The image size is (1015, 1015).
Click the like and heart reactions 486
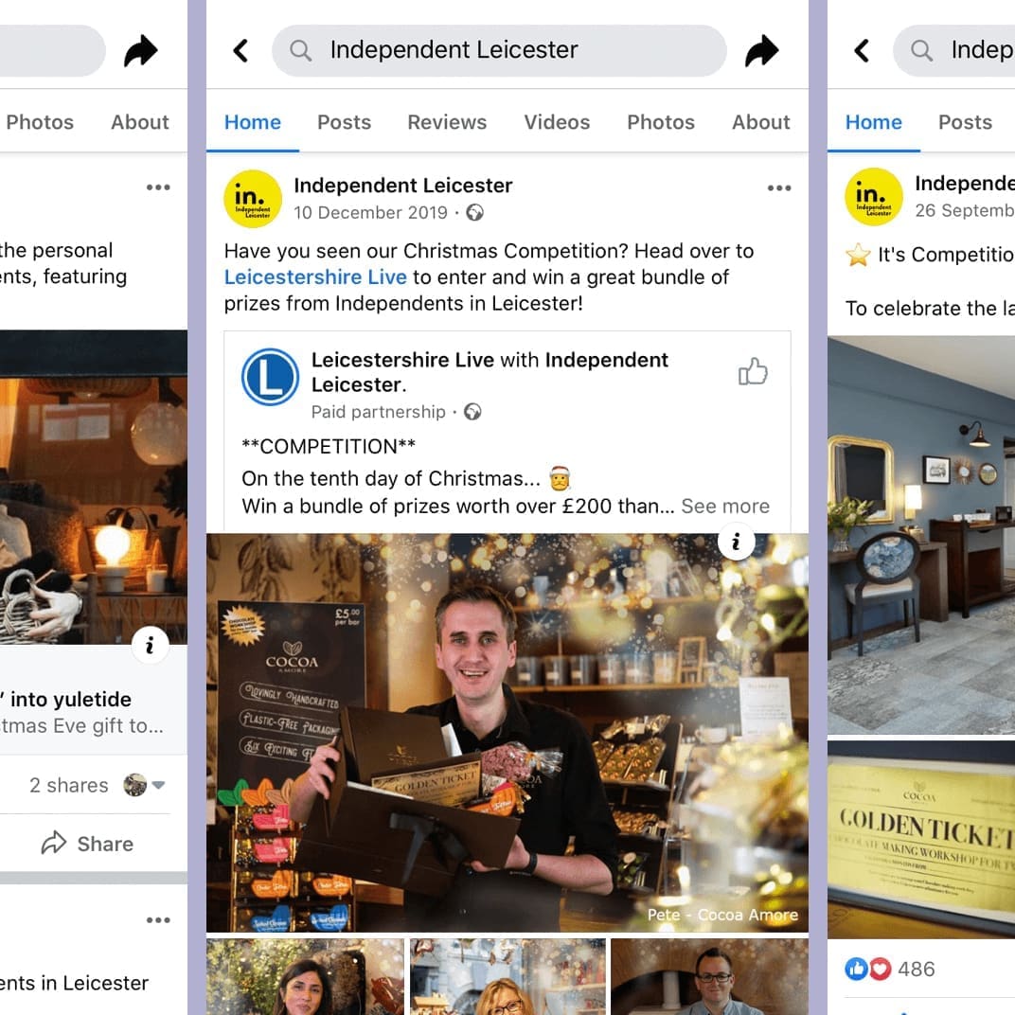click(889, 969)
